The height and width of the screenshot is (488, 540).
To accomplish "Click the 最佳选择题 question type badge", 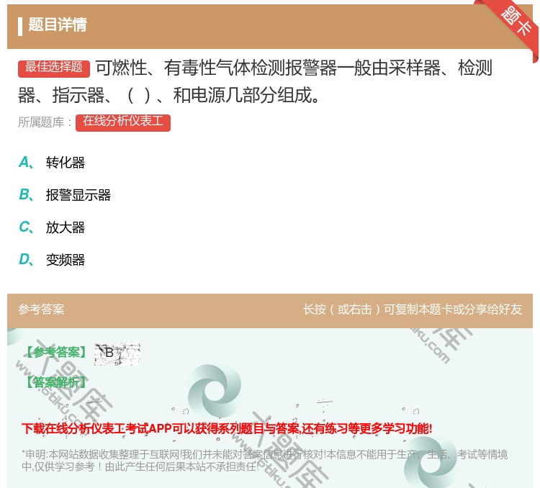I will 54,68.
